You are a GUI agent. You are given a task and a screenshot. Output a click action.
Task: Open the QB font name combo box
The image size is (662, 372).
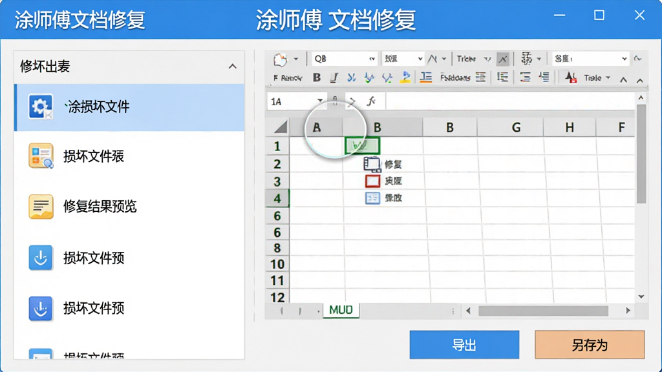click(x=344, y=59)
